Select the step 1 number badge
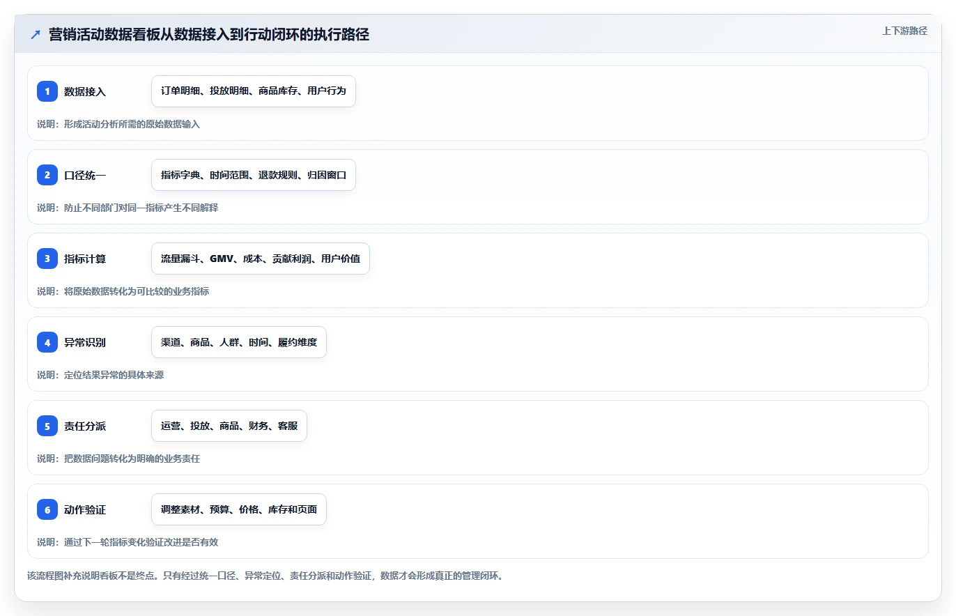The image size is (956, 616). pos(47,91)
